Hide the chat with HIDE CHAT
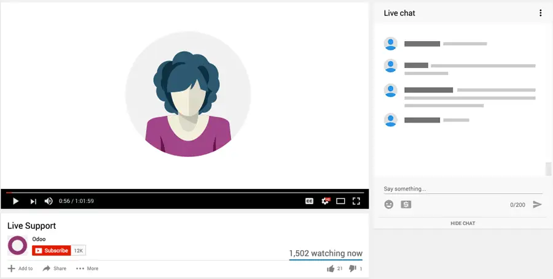Screen dimensions: 553x279 coord(463,223)
